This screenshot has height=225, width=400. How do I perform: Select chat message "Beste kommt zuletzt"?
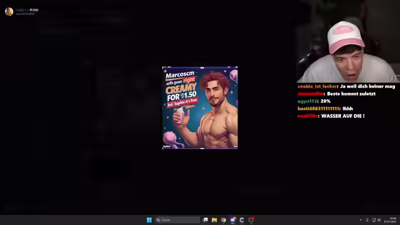[x=351, y=94]
